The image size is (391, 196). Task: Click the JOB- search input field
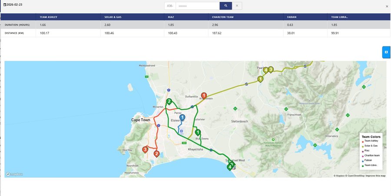[198, 6]
